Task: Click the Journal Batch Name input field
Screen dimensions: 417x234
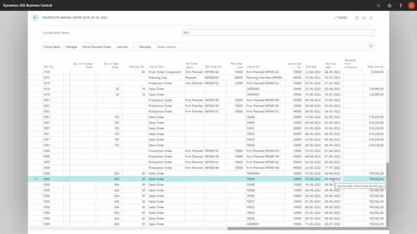Action: 278,32
